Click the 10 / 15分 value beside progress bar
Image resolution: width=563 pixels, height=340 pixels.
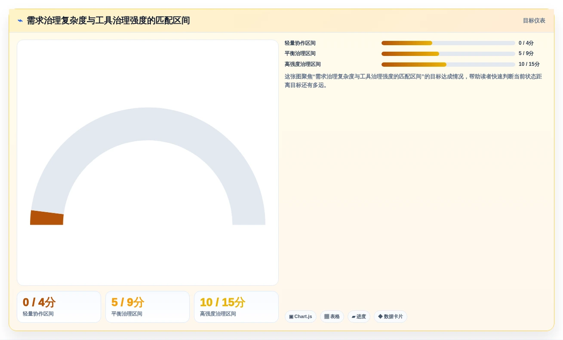(x=529, y=65)
